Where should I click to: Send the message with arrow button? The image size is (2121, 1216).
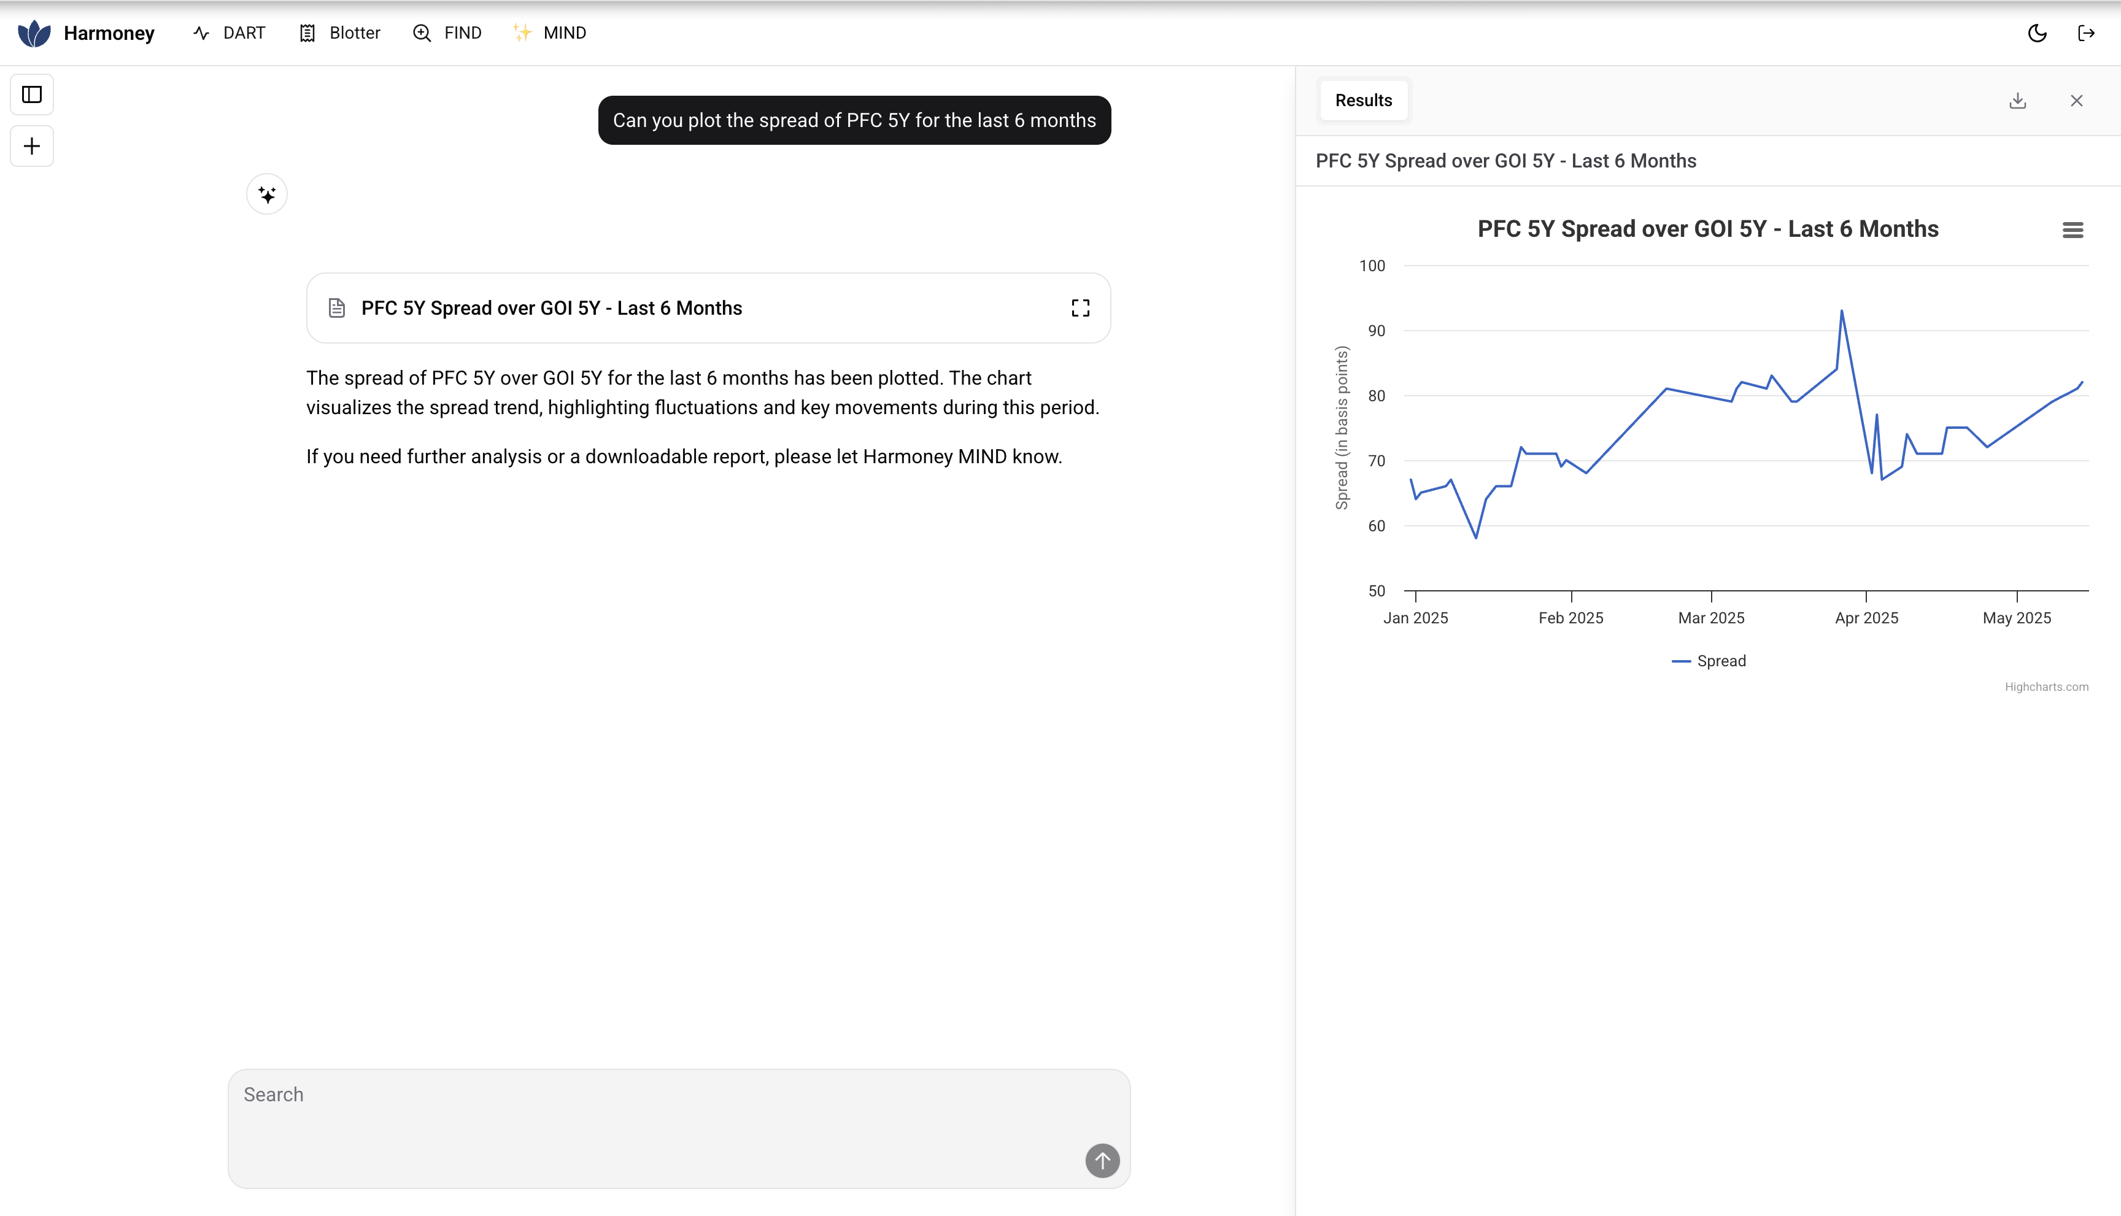click(x=1103, y=1161)
